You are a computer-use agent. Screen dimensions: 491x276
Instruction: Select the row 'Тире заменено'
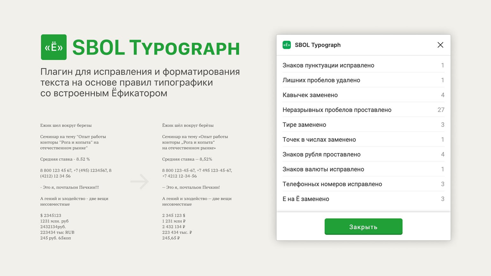tap(363, 125)
